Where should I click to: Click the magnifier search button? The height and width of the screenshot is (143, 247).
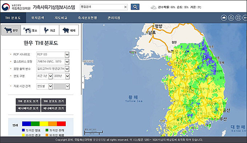coord(135,7)
